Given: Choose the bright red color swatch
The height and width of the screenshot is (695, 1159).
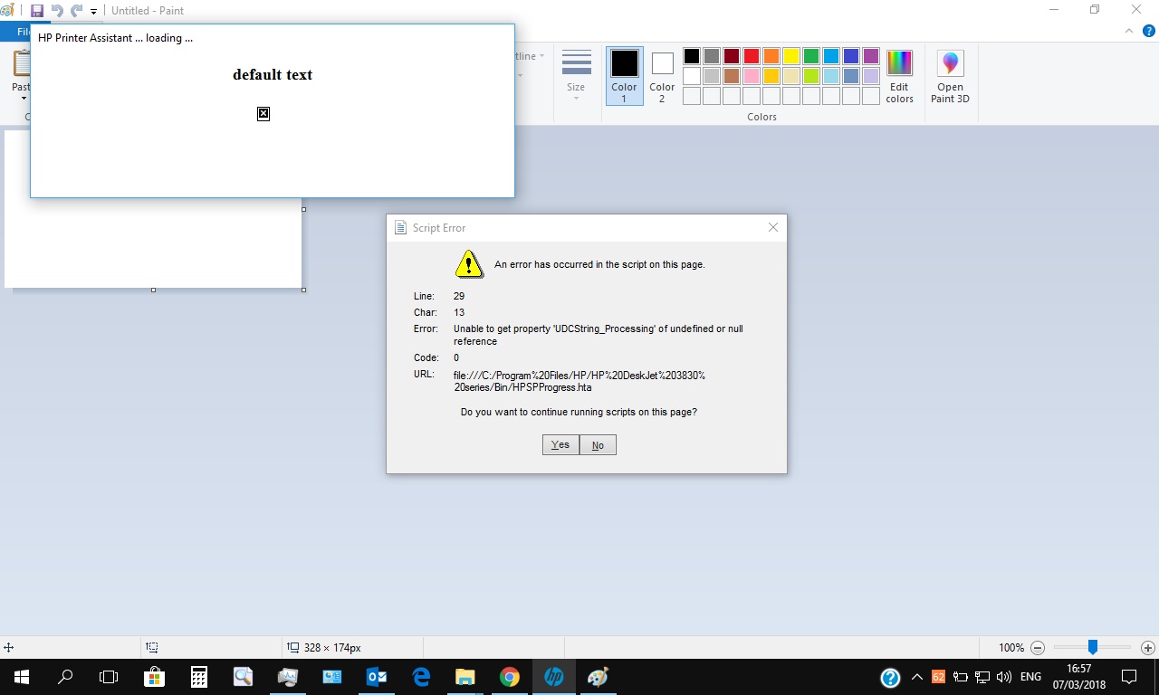Looking at the screenshot, I should [752, 56].
